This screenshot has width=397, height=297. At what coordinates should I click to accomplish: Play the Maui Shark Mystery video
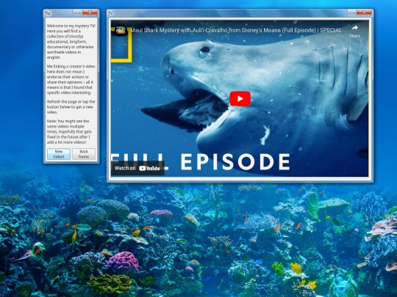click(240, 99)
